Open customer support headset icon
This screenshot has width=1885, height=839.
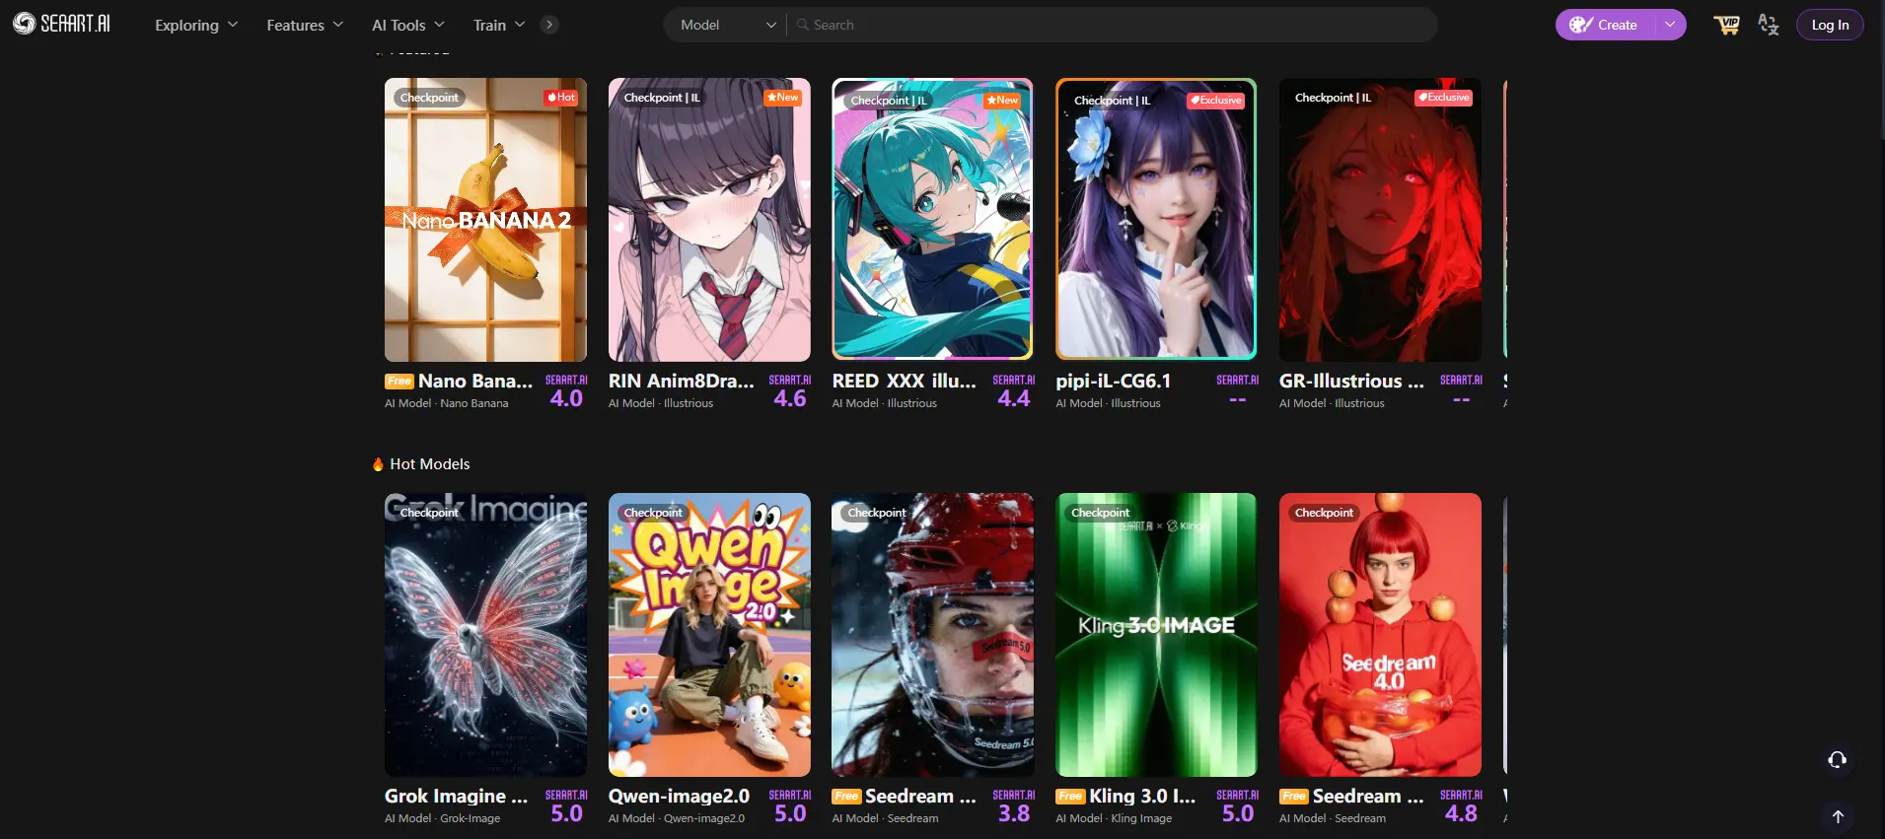coord(1837,759)
